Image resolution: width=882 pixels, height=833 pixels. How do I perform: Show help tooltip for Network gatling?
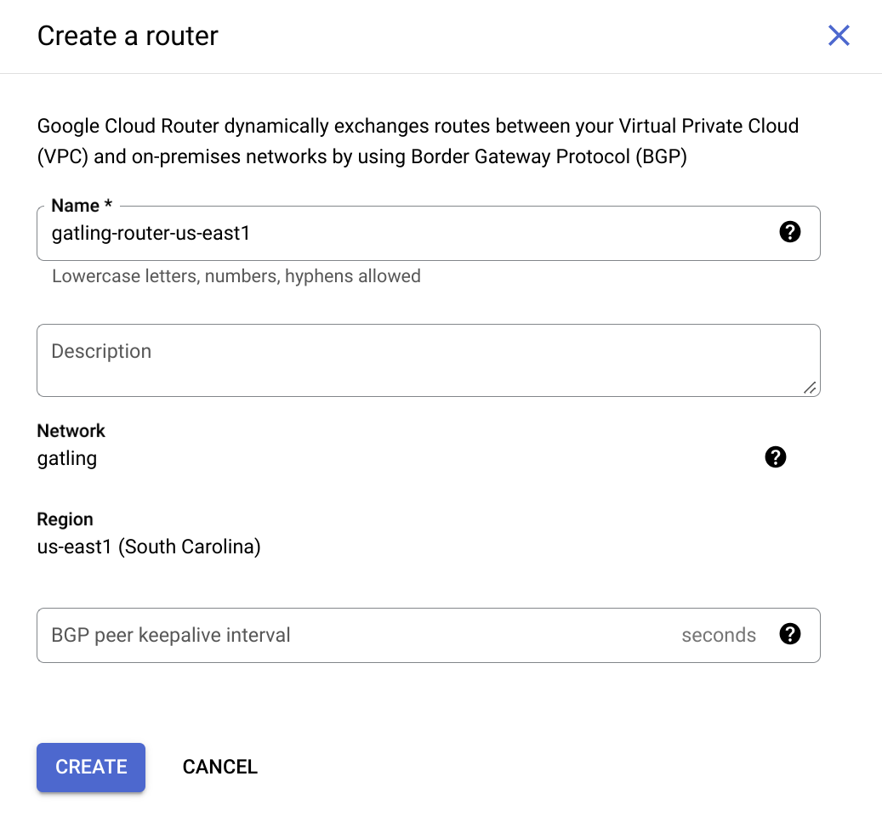775,457
